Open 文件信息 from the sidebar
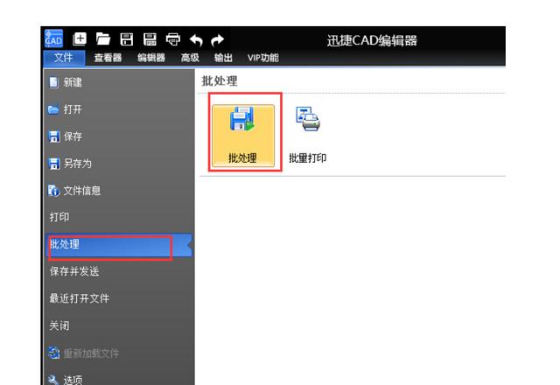The height and width of the screenshot is (385, 560). 119,191
